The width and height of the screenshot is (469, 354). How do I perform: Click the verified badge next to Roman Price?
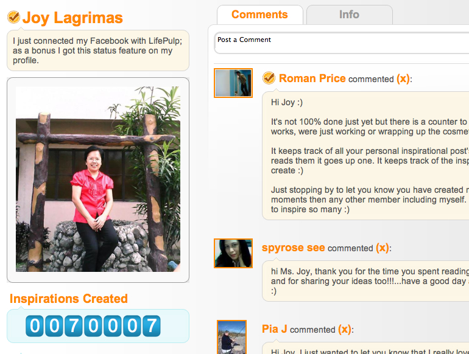coord(269,78)
